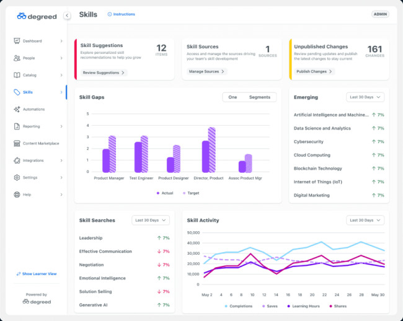Switch Skill Gaps view to One
Image resolution: width=403 pixels, height=321 pixels.
tap(232, 97)
